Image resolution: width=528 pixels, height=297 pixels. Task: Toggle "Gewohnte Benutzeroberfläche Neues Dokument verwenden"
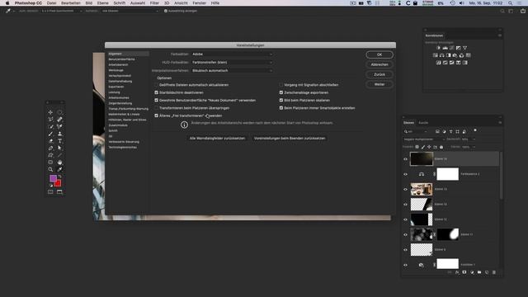point(156,101)
